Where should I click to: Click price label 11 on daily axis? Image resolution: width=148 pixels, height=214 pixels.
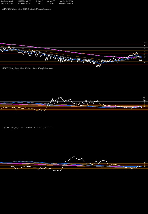point(144,60)
